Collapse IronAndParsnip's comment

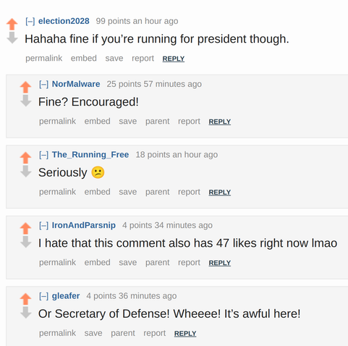(x=43, y=225)
